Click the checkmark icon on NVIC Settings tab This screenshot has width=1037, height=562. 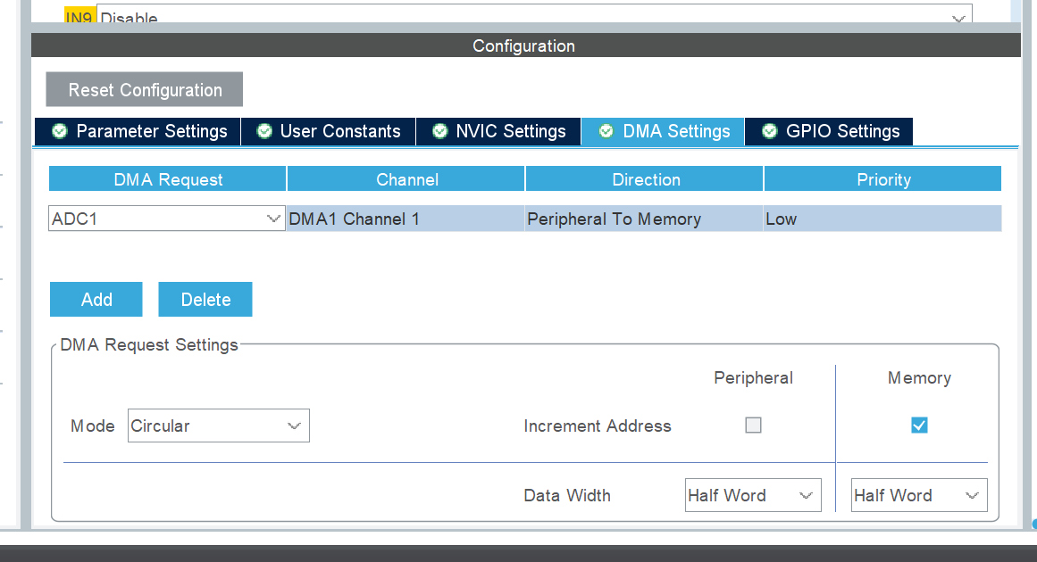(x=439, y=131)
